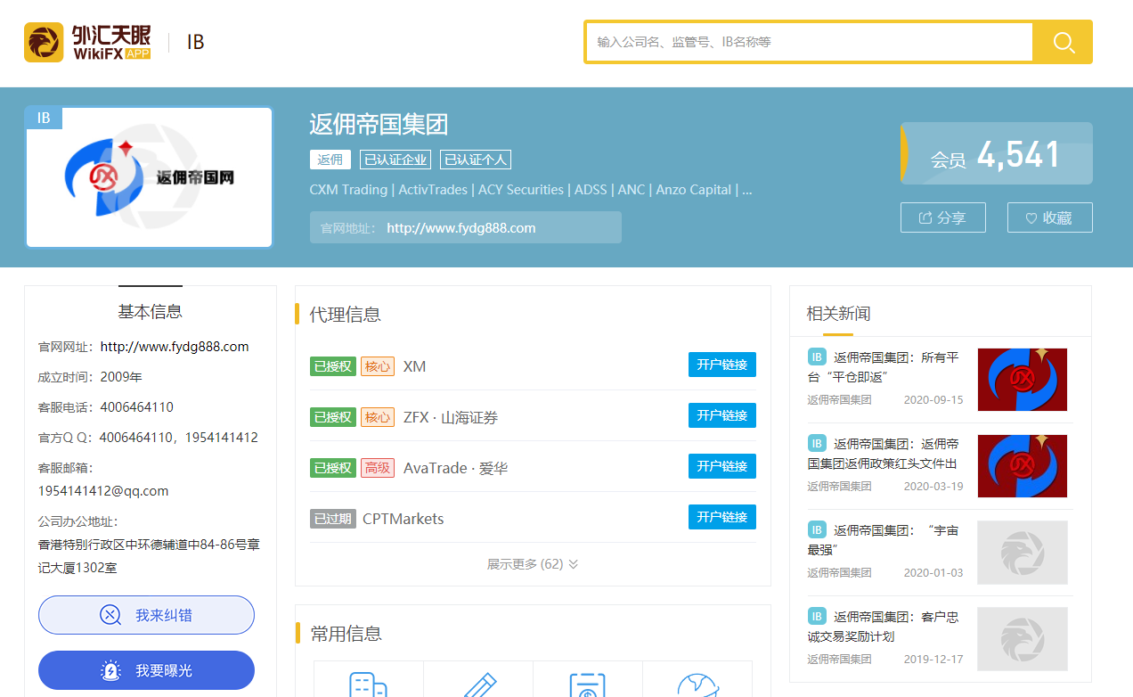
Task: Click IB badge on 2019-12-17 news item
Action: click(817, 616)
